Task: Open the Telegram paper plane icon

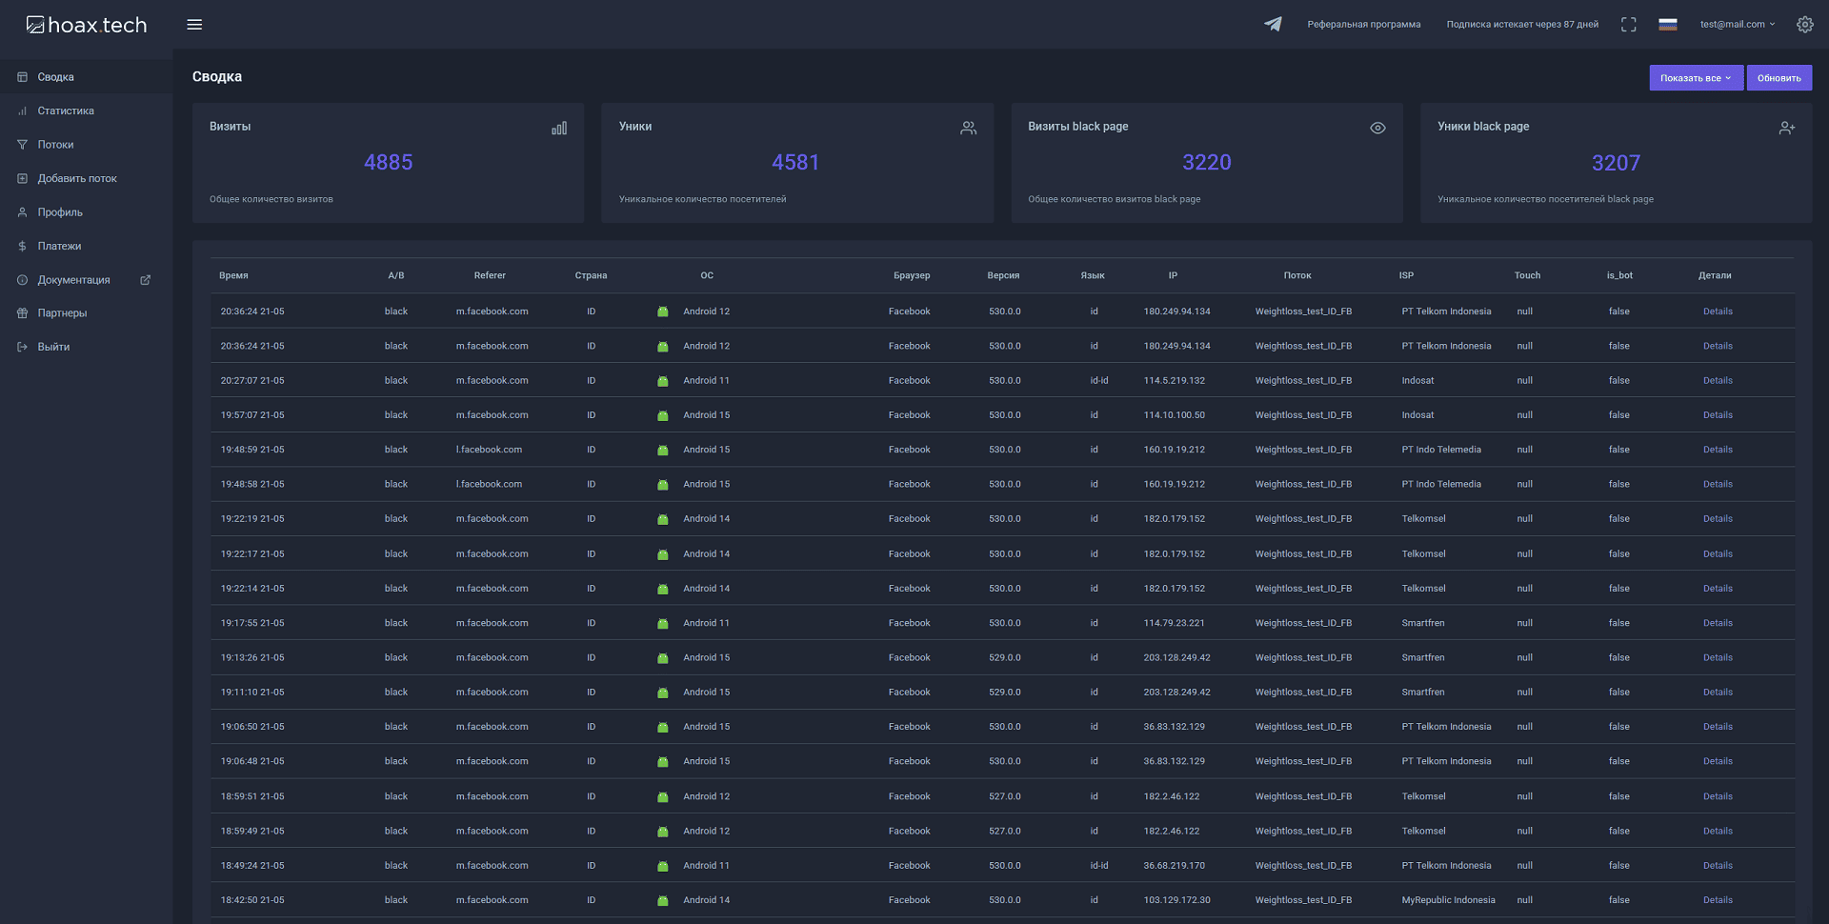Action: 1273,25
